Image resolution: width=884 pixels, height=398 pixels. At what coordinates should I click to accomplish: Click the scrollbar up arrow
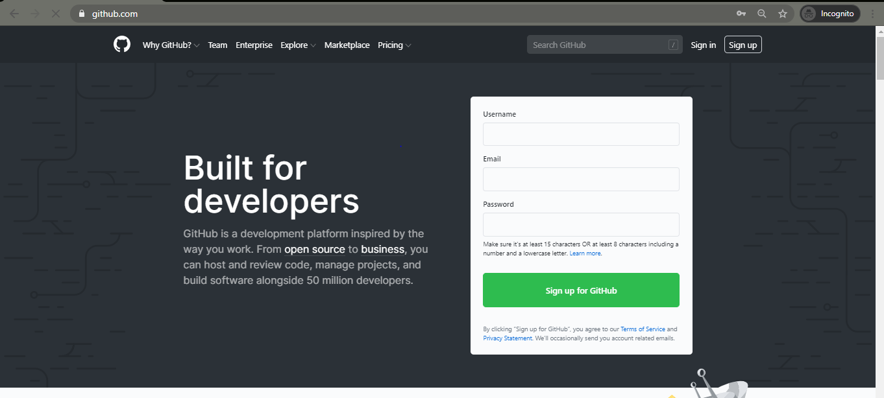(x=879, y=32)
